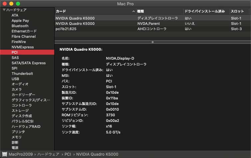The image size is (251, 158).
Task: Open コントローラ in the sidebar
Action: (22, 105)
